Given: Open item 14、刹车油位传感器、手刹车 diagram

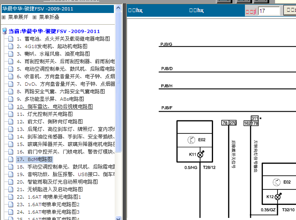Looking at the screenshot, I should [x=66, y=137].
